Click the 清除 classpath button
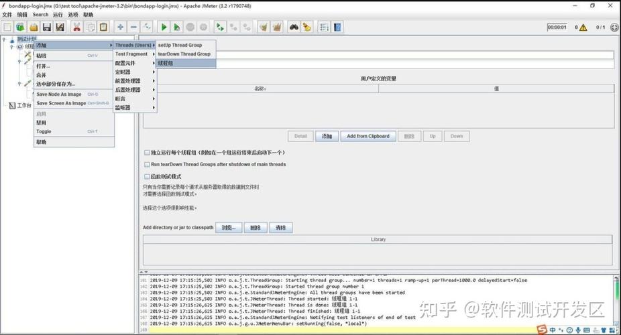The height and width of the screenshot is (335, 621). click(280, 227)
